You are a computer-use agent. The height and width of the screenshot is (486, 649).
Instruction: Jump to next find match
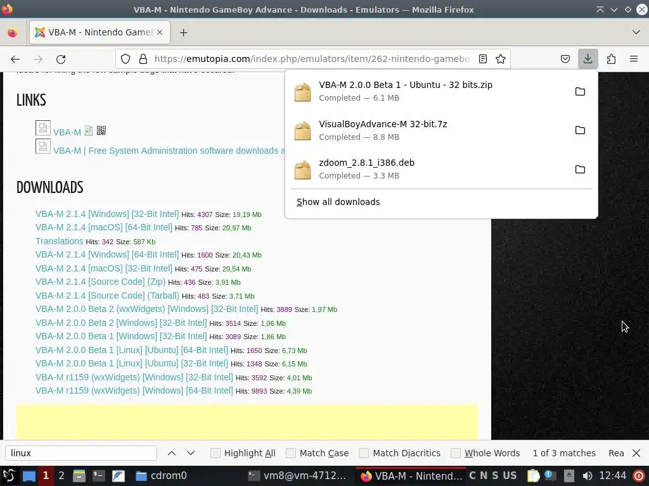[x=191, y=453]
